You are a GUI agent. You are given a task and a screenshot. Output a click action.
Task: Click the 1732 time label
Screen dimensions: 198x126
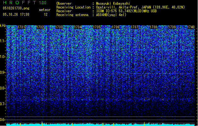point(40,27)
